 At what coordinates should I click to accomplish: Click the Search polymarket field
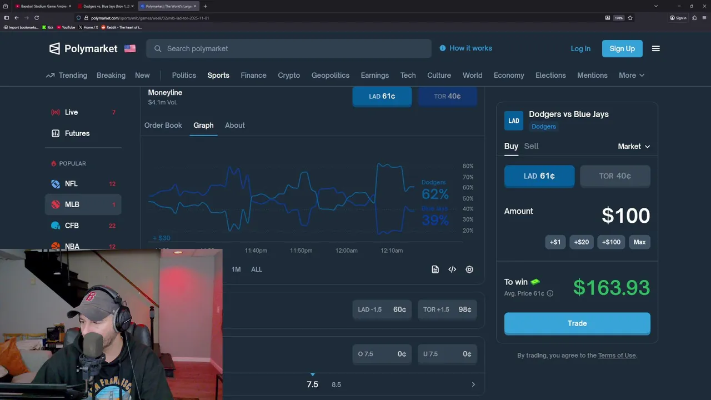(289, 48)
